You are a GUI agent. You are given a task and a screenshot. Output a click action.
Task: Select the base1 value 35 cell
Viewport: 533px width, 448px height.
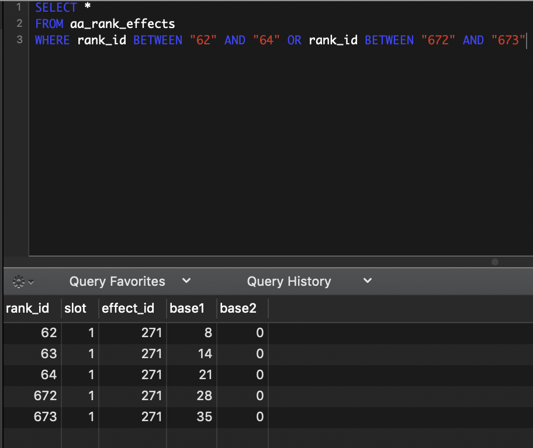pos(205,417)
